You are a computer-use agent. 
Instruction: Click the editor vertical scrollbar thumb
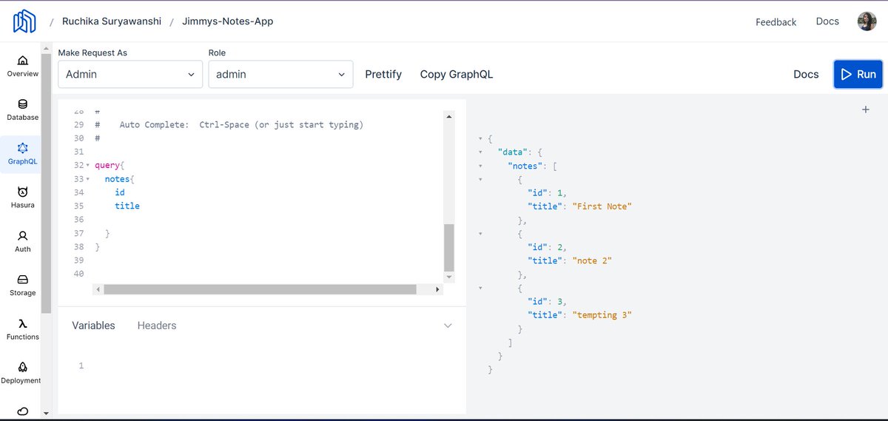pyautogui.click(x=448, y=247)
